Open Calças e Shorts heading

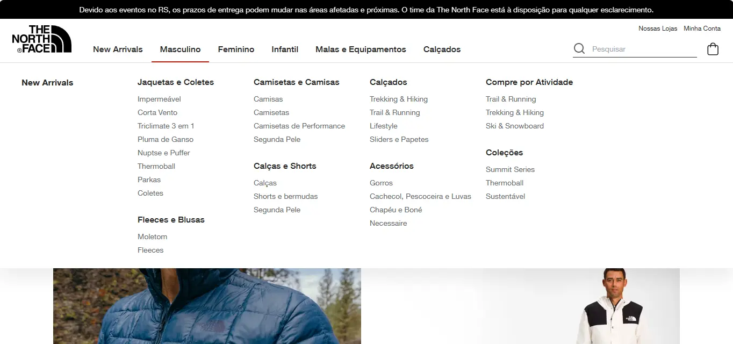point(285,166)
